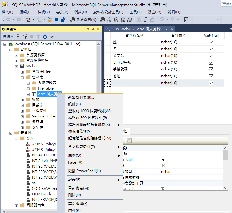
Task: Toggle Allow Null for 姓 column
Action: (211, 42)
